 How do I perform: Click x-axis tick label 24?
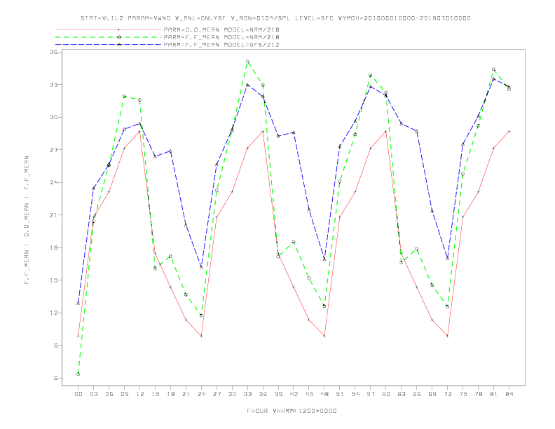(x=201, y=394)
